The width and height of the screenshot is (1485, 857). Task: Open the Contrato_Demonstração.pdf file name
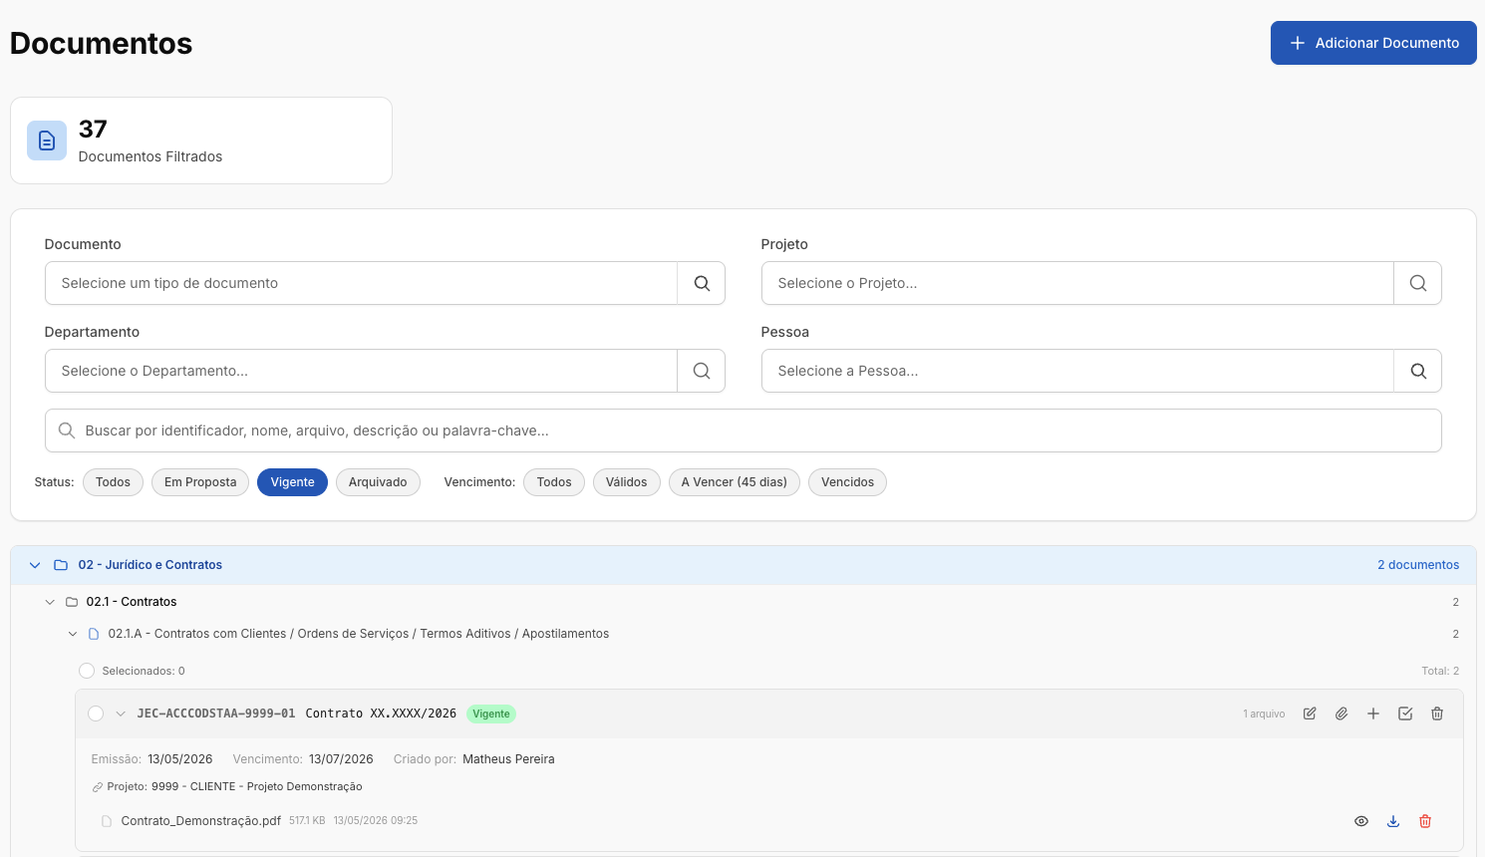click(201, 821)
